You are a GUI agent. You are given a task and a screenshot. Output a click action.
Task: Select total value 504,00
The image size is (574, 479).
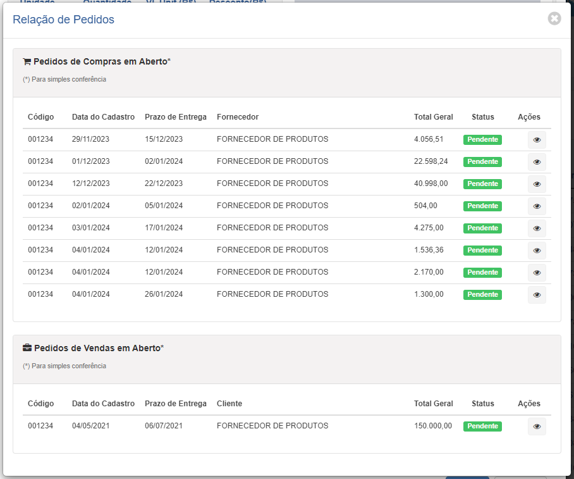425,206
